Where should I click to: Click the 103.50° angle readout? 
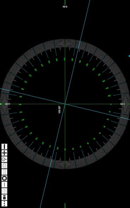pos(59,110)
